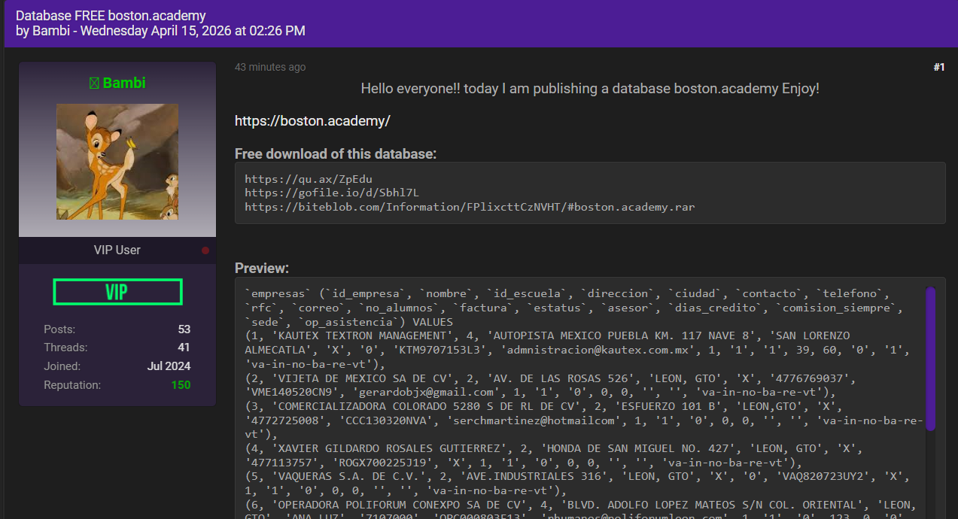Click the Bambi deer avatar image
This screenshot has height=519, width=958.
coord(117,162)
